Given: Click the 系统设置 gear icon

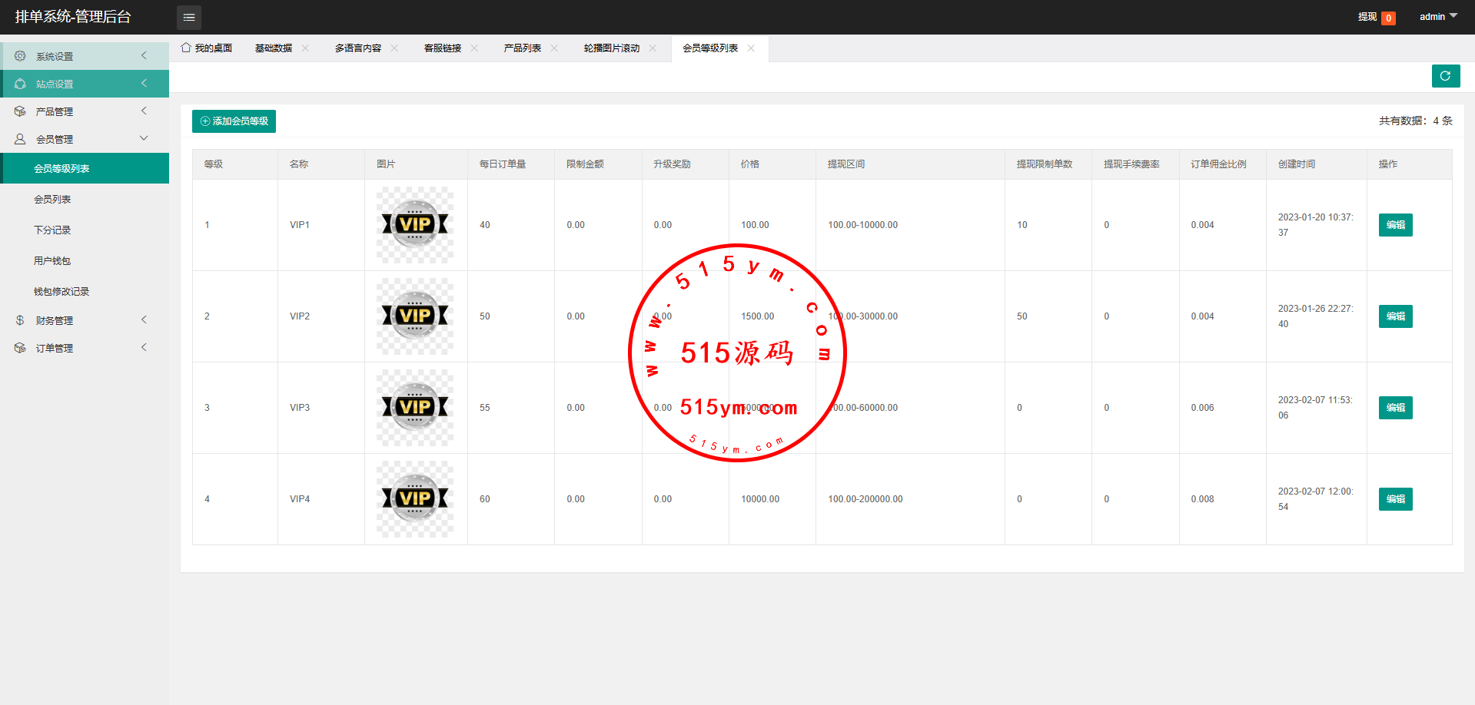Looking at the screenshot, I should click(20, 56).
